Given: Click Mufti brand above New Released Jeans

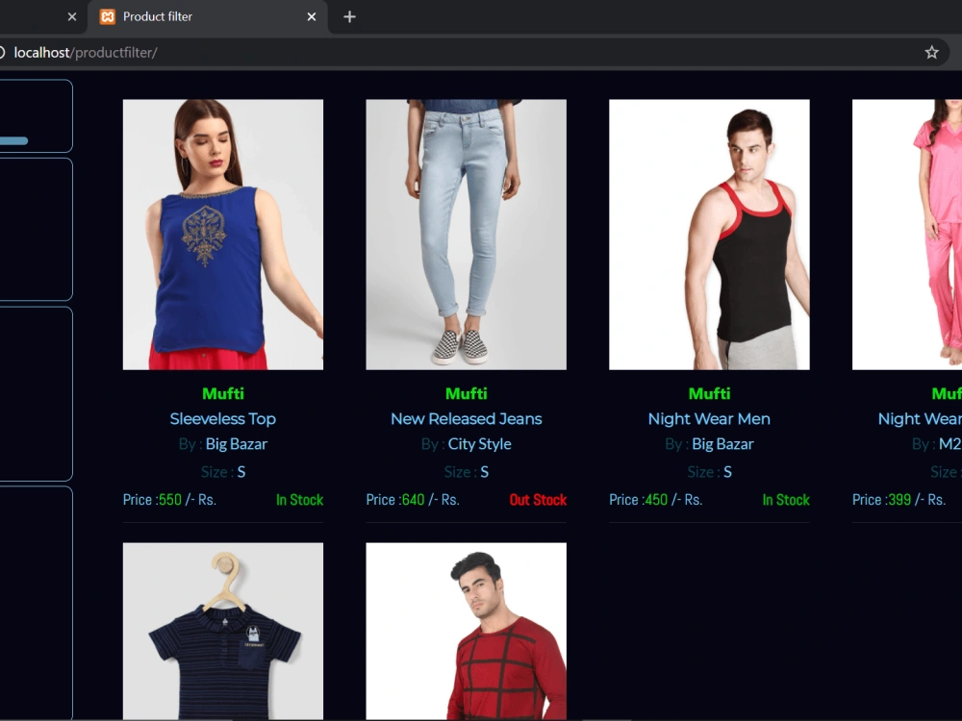Looking at the screenshot, I should pyautogui.click(x=467, y=393).
